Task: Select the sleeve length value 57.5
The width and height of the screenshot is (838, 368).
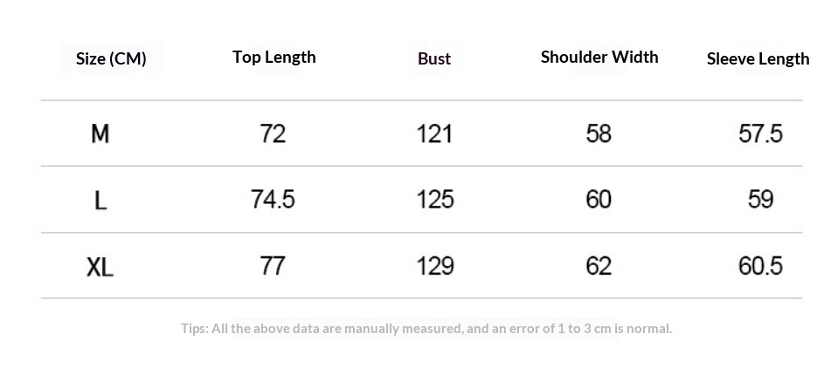Action: (x=760, y=133)
